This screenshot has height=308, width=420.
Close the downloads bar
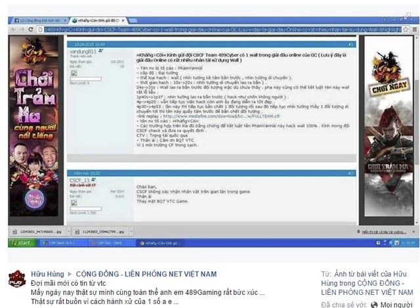pyautogui.click(x=413, y=232)
